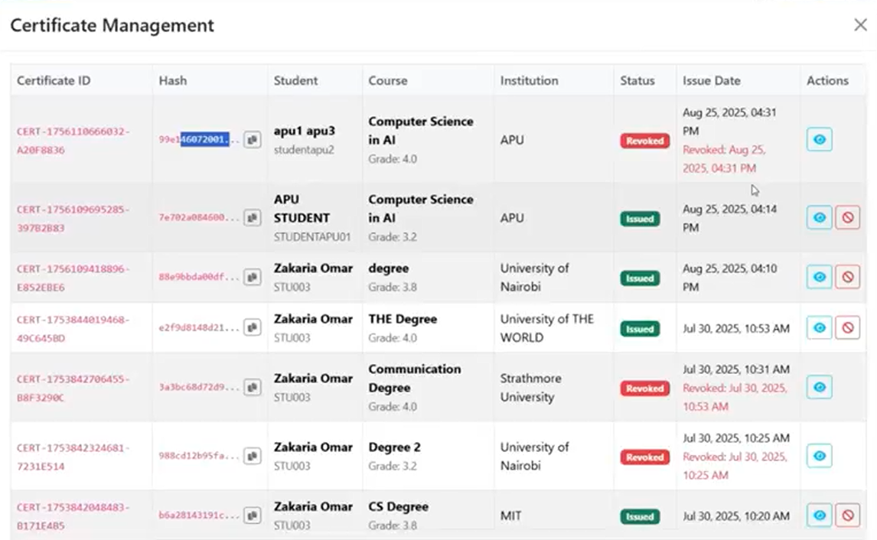Viewport: 877px width, 540px height.
Task: Select certificate ID ending E852EBE6
Action: pyautogui.click(x=73, y=278)
